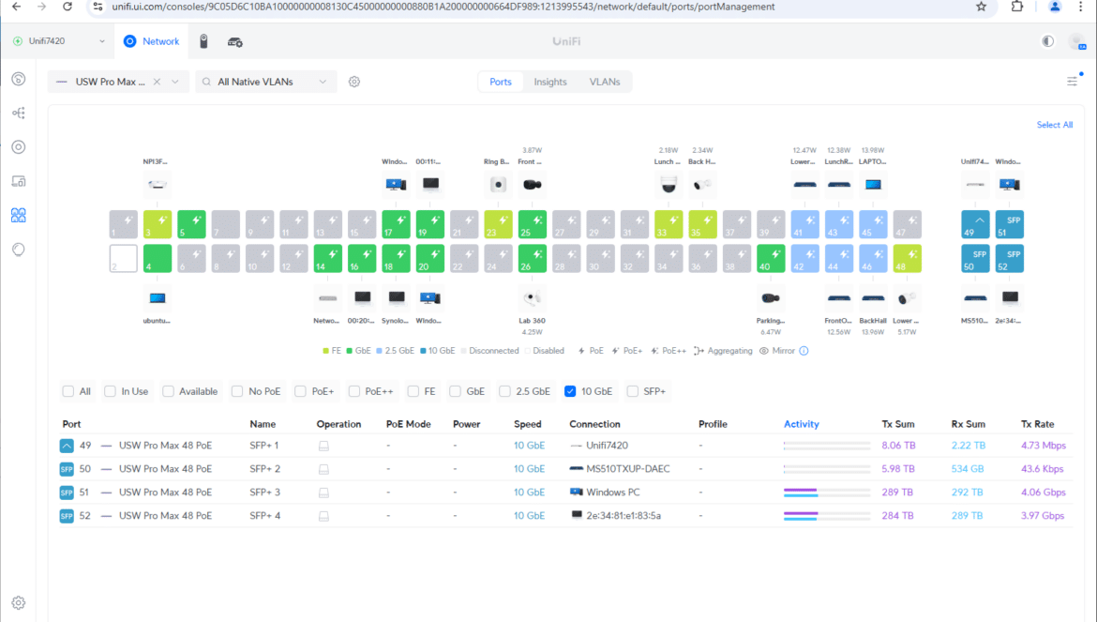Open the UniFi Devices circle icon in sidebar
Image resolution: width=1097 pixels, height=622 pixels.
(x=19, y=147)
